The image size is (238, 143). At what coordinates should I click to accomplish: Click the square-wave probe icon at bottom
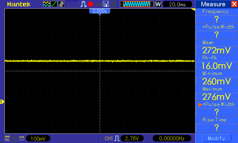pyautogui.click(x=21, y=139)
